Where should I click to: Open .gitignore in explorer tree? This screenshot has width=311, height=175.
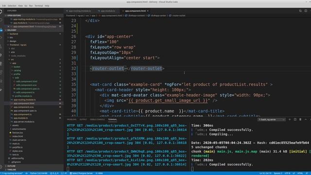tap(16, 162)
